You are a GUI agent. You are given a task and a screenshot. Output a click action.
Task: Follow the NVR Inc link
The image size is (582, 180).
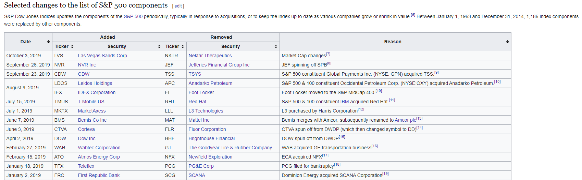pos(87,65)
